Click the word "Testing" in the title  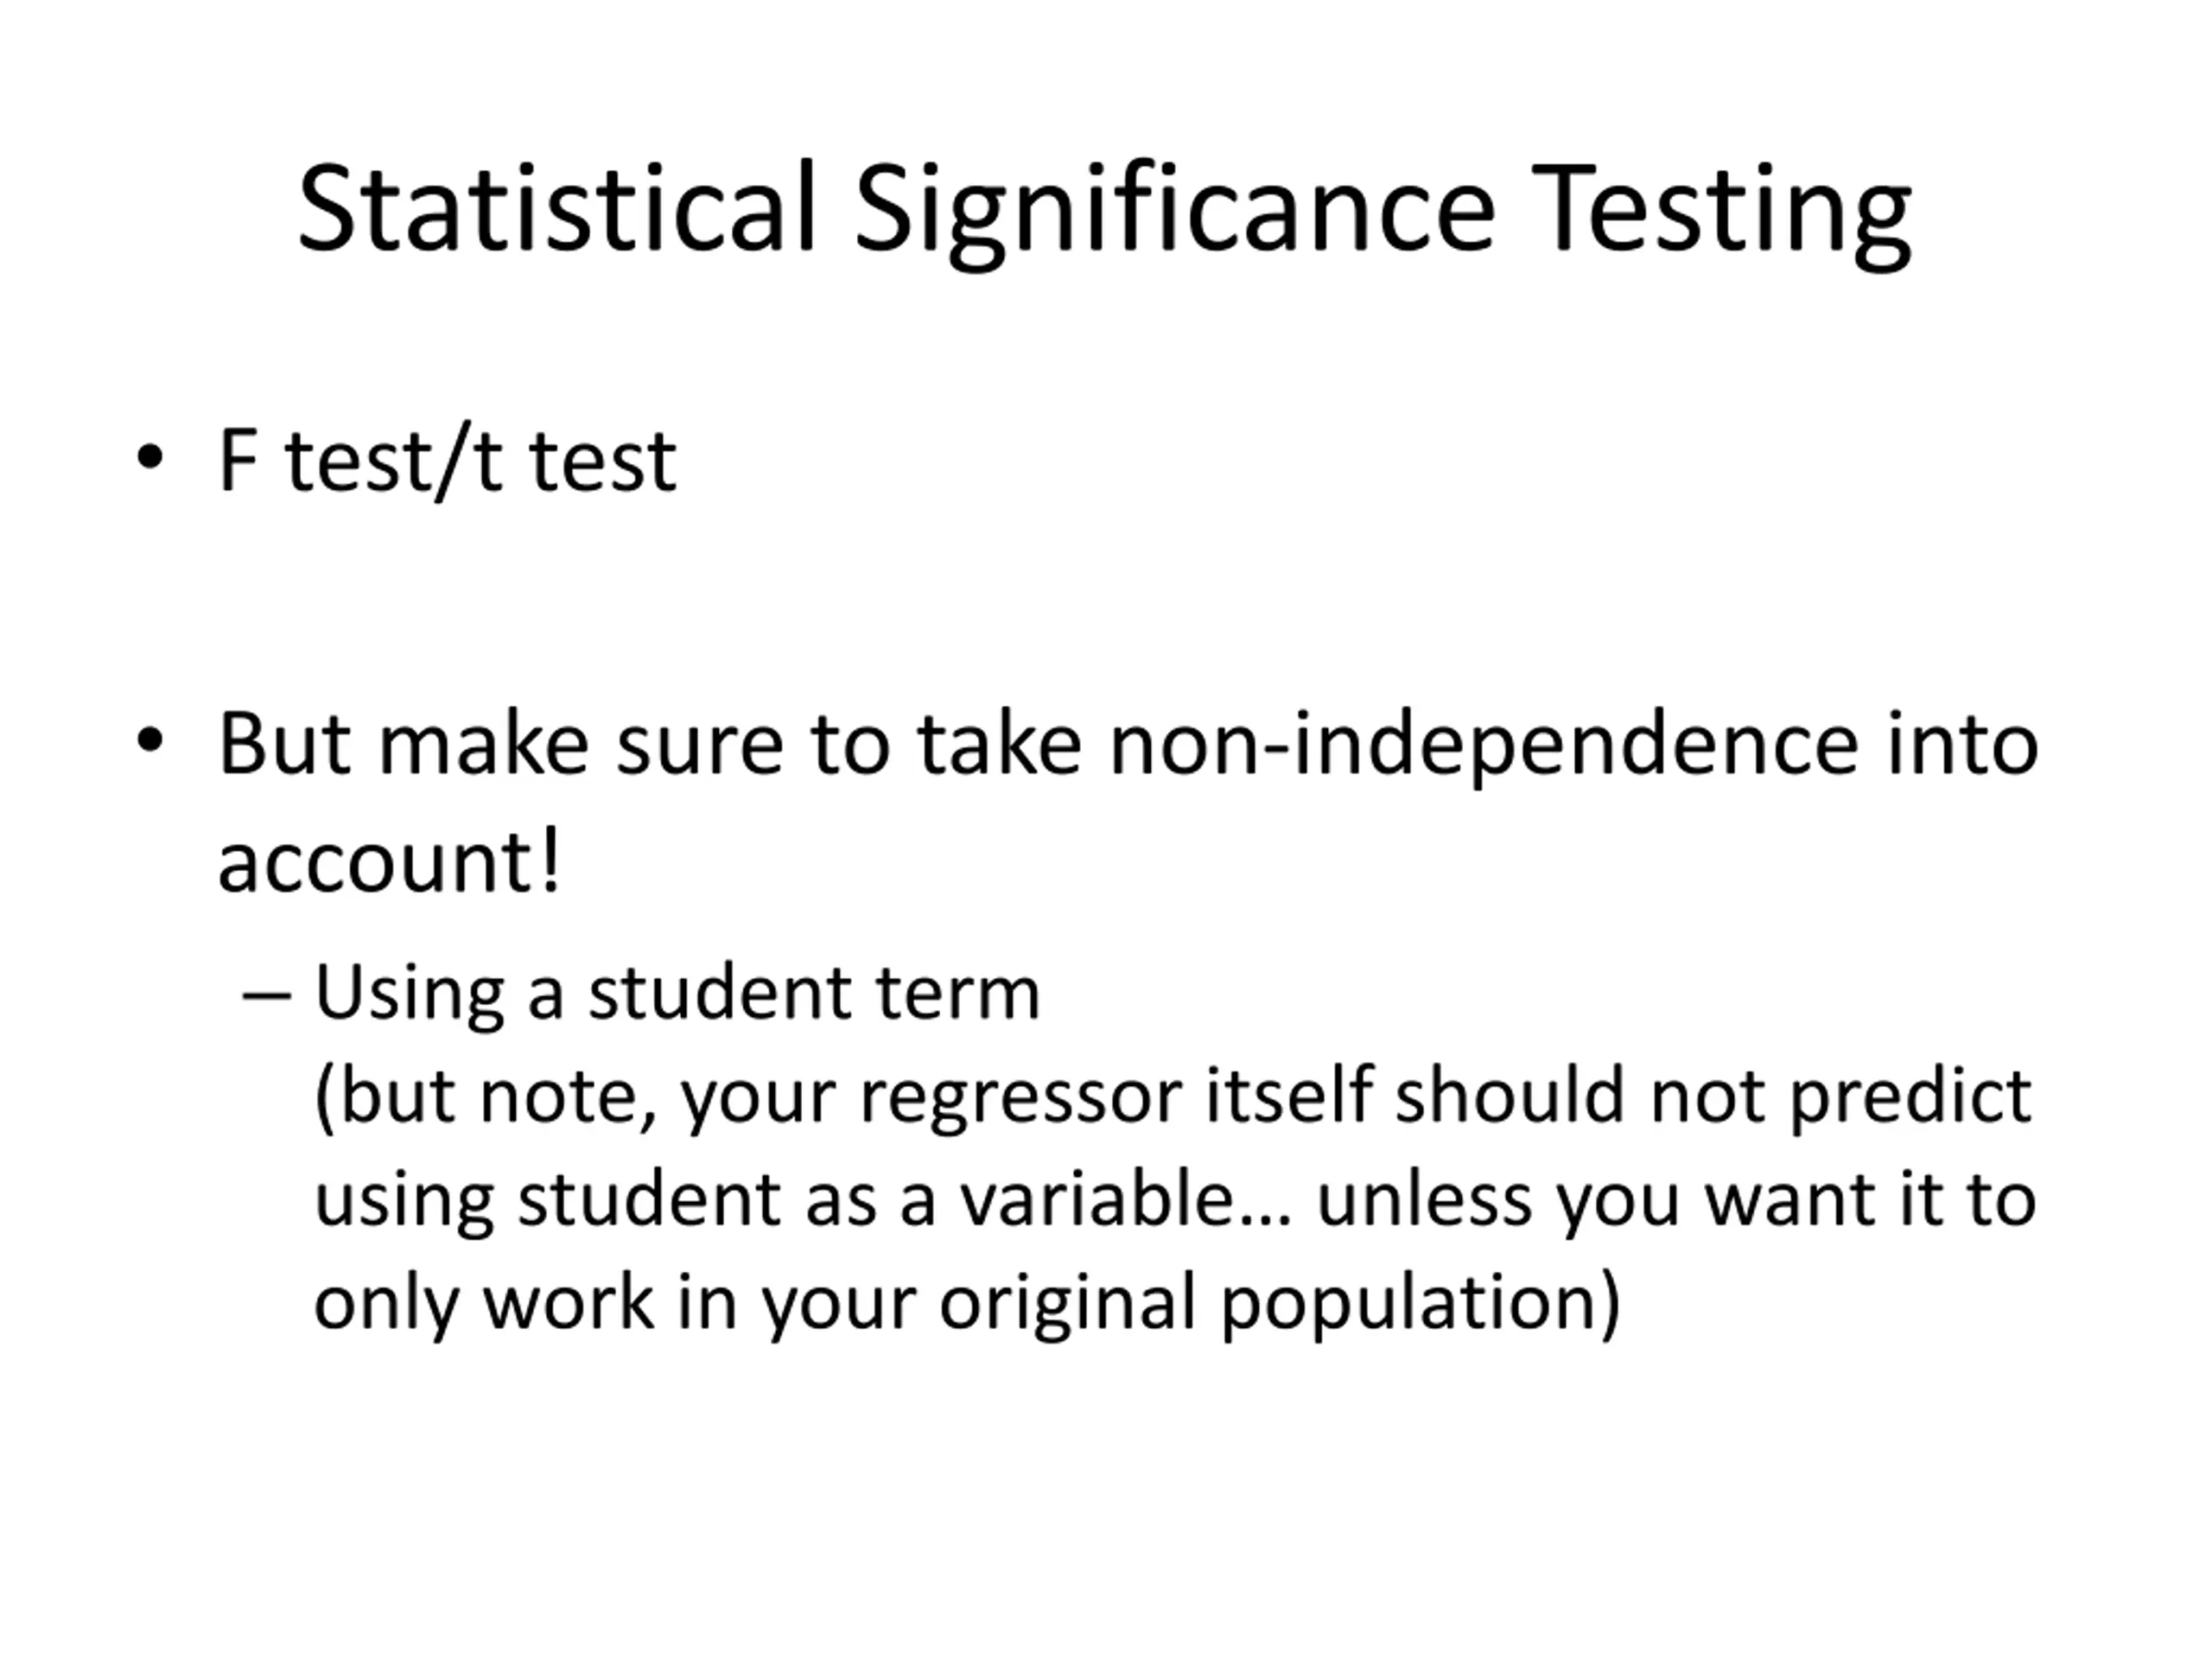coord(1720,210)
